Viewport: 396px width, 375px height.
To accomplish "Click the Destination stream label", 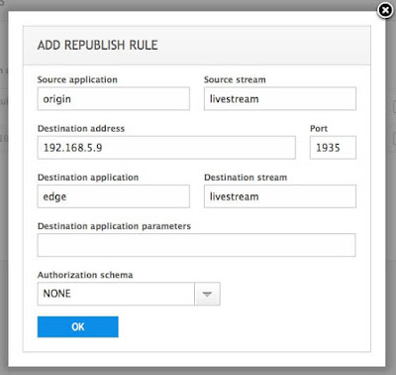I will [246, 178].
